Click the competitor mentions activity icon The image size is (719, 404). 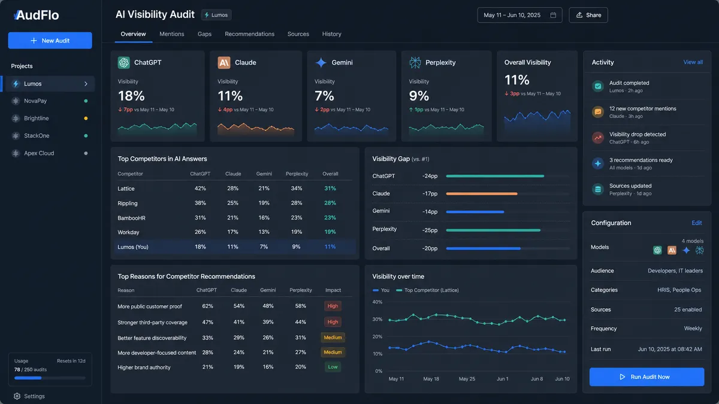[597, 112]
